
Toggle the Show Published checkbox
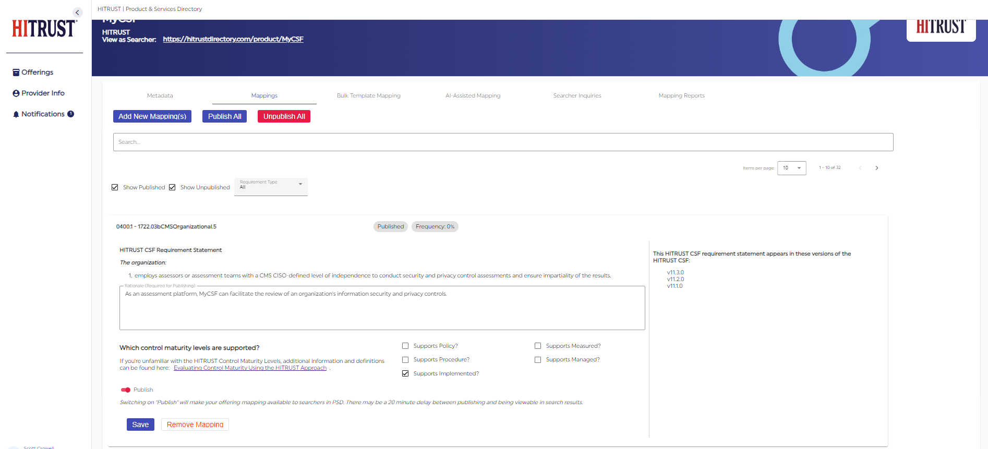[115, 187]
